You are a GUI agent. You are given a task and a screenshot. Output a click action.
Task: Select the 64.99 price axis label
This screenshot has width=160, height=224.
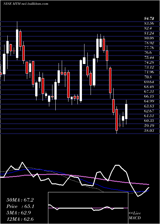[149, 101]
